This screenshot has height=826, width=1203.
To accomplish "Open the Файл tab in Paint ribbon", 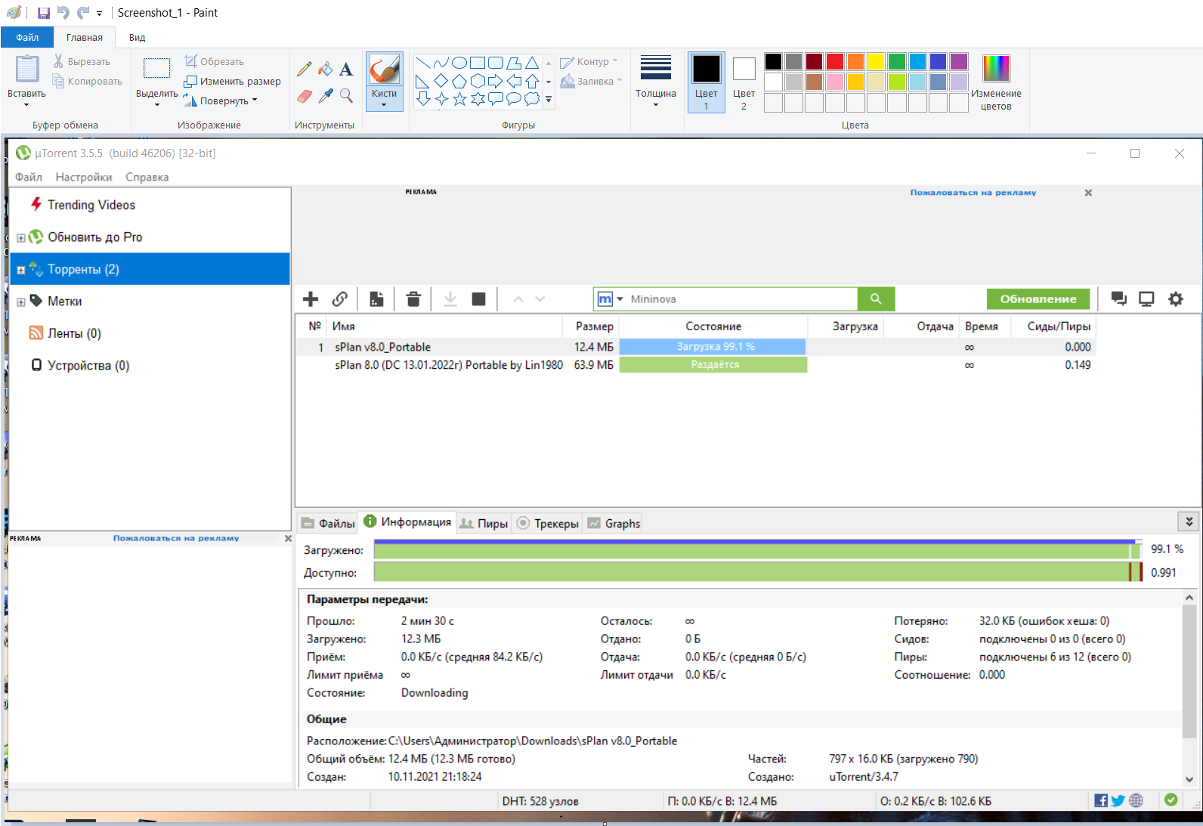I will [x=27, y=37].
